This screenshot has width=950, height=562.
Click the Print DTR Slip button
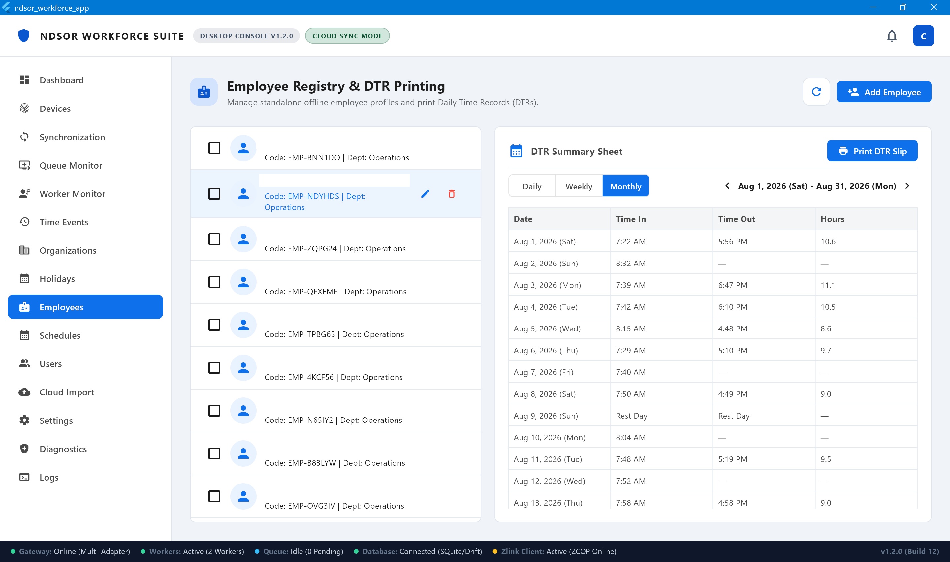(872, 151)
